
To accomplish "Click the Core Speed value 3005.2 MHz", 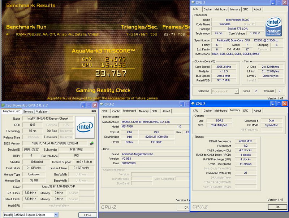I will 224,67.
